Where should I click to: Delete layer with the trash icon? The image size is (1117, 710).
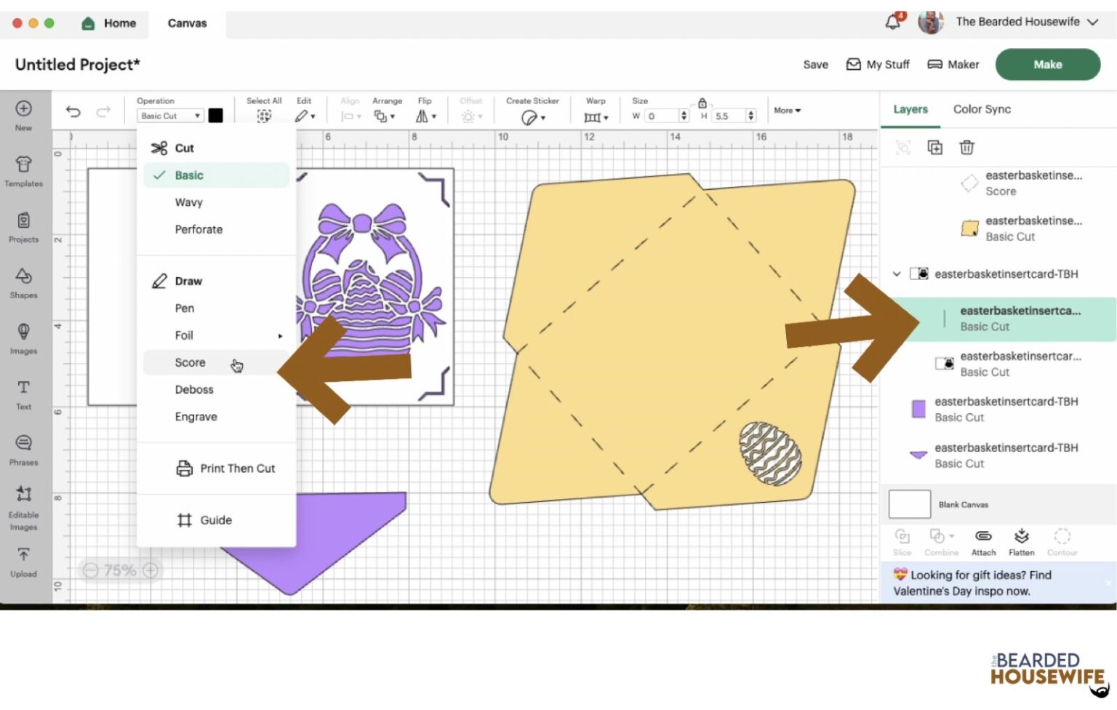(966, 148)
